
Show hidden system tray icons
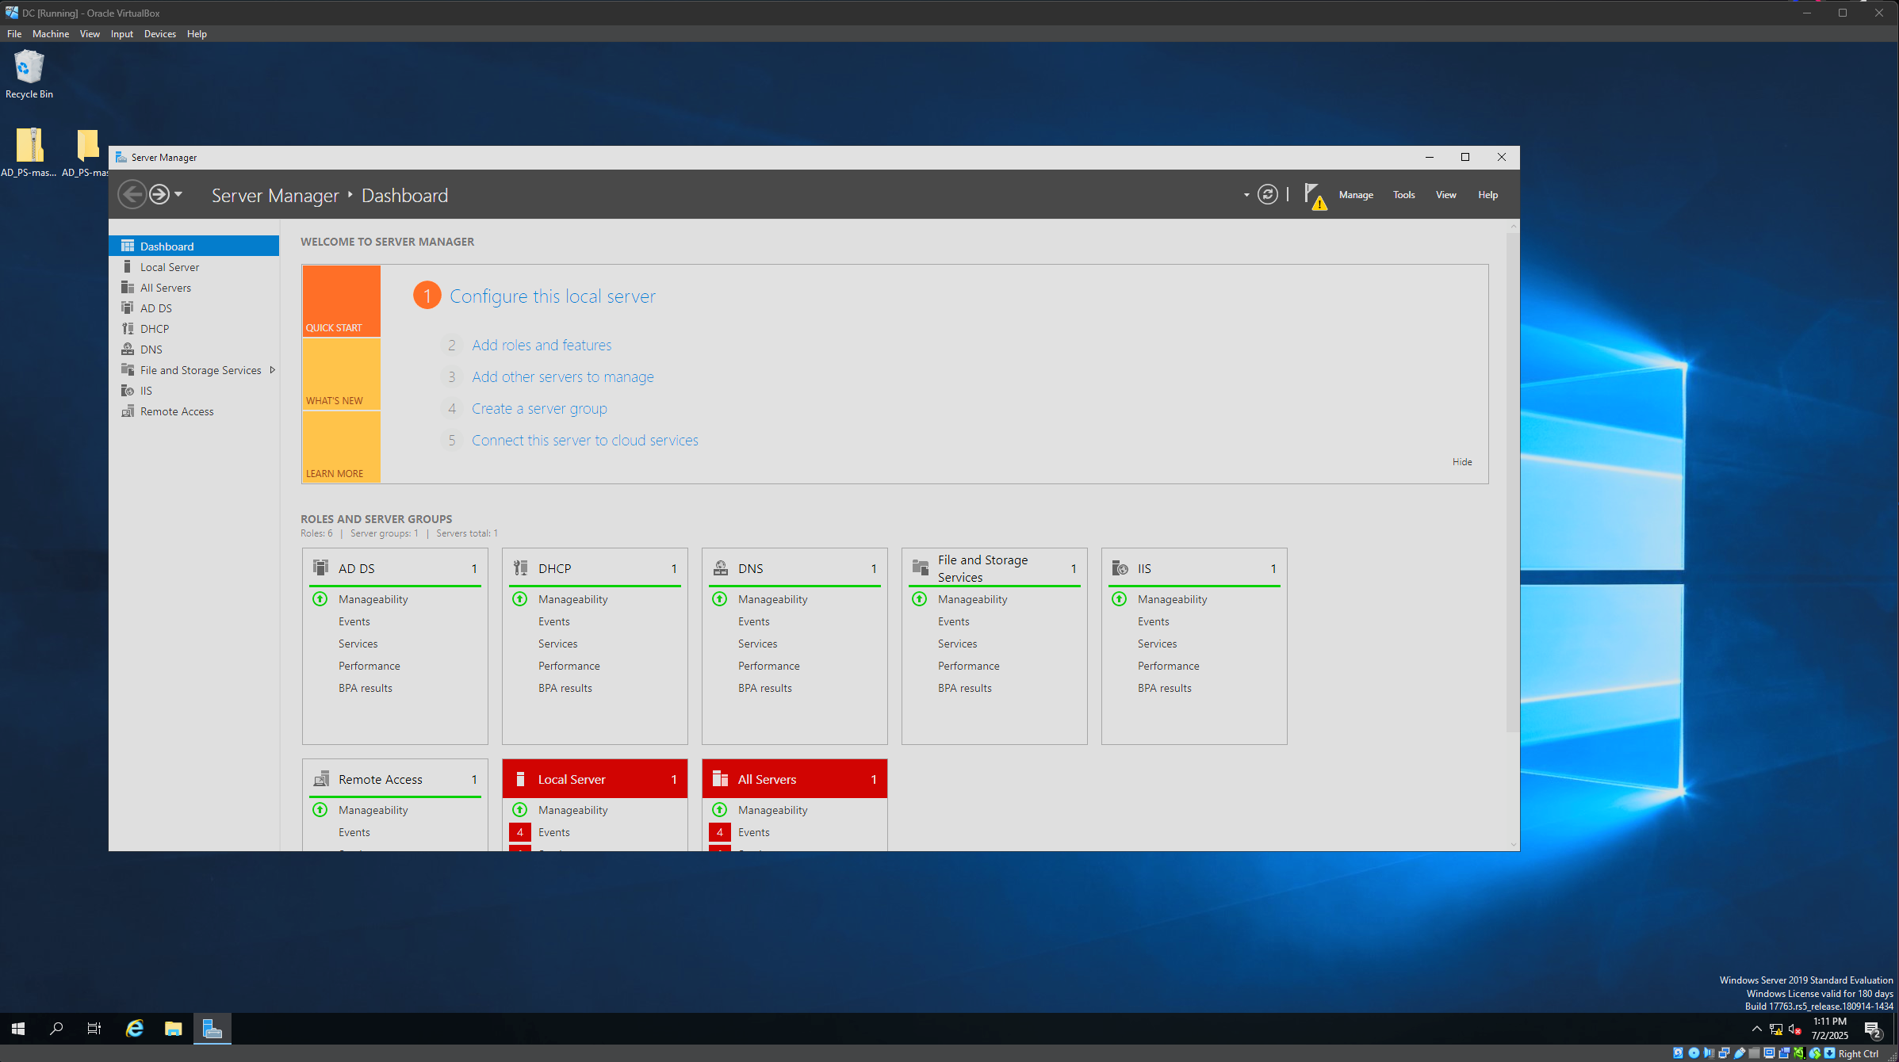(1756, 1029)
